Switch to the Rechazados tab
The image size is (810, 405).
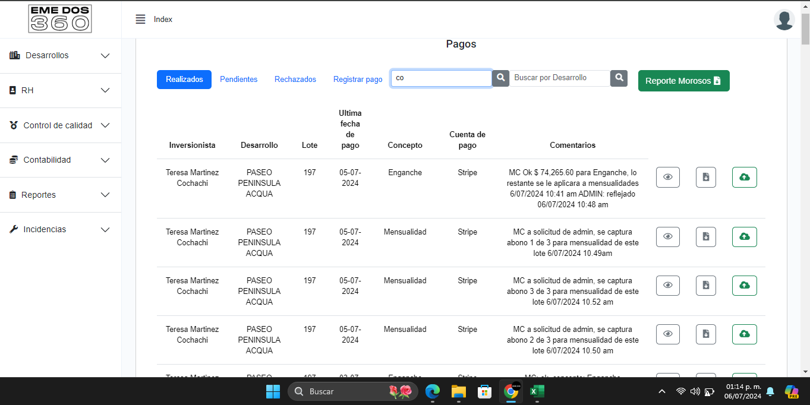[x=295, y=79]
